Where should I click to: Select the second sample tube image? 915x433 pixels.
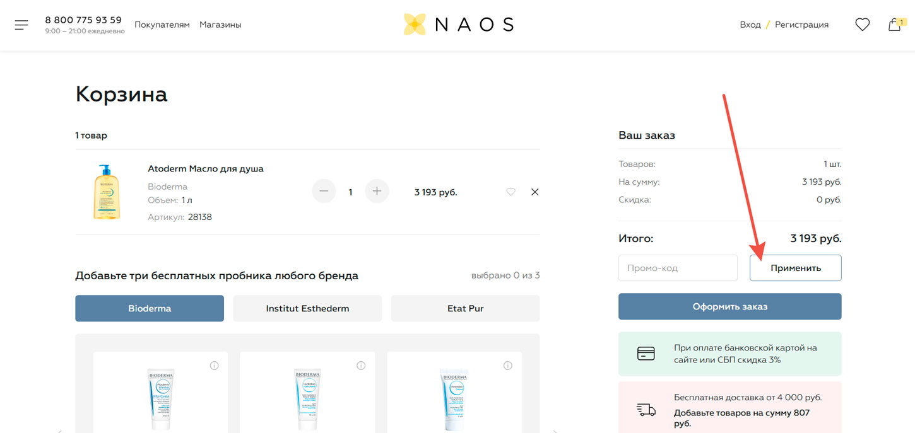307,400
